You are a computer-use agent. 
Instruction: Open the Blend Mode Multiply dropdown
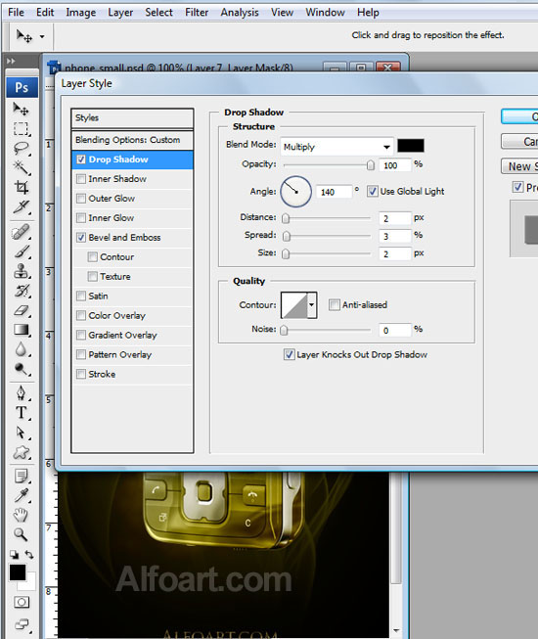[336, 147]
